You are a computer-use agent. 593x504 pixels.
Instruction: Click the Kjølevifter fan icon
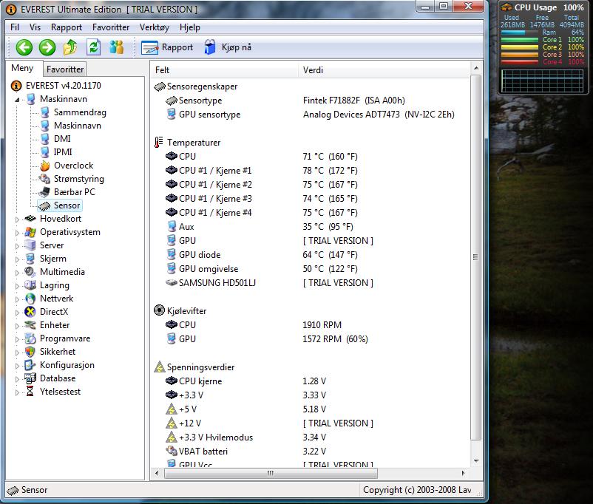[159, 311]
